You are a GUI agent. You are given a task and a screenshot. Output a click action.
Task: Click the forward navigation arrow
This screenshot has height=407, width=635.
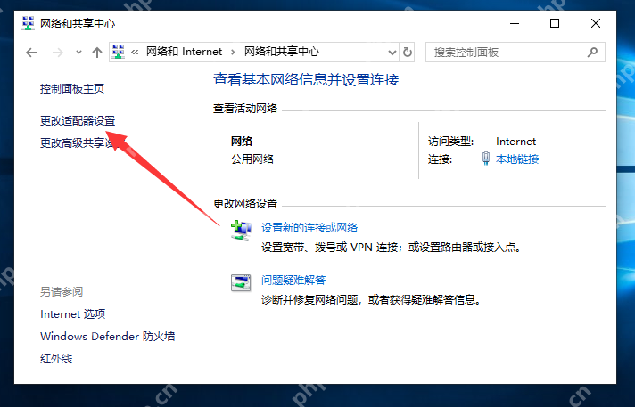58,53
